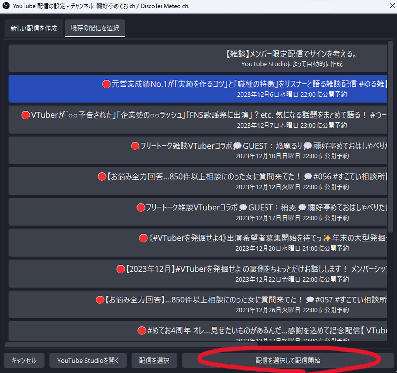Click red live icon of 元営業成績No.1 stream
The width and height of the screenshot is (397, 373).
click(x=106, y=84)
